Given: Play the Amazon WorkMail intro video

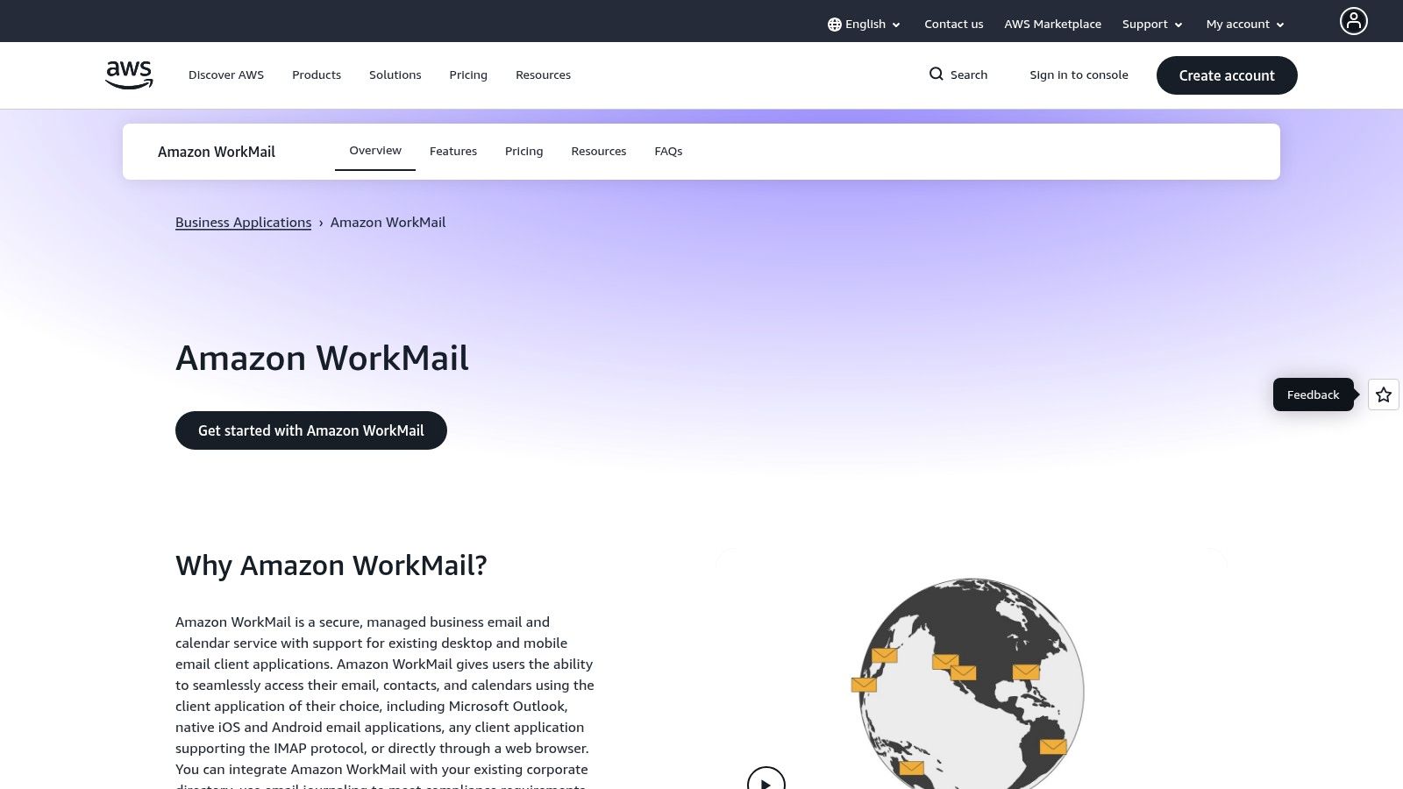Looking at the screenshot, I should [766, 779].
